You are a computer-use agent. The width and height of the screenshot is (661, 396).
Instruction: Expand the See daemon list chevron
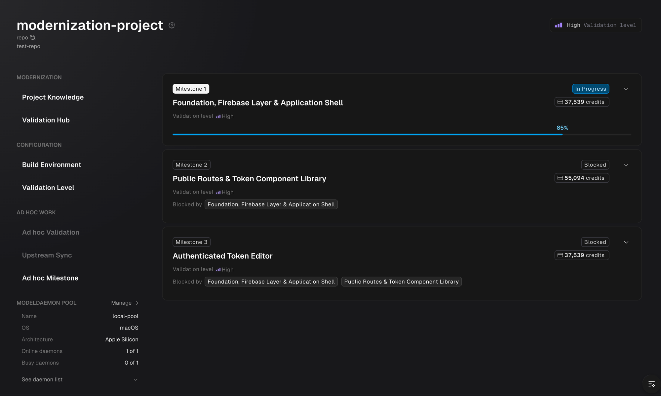click(136, 379)
